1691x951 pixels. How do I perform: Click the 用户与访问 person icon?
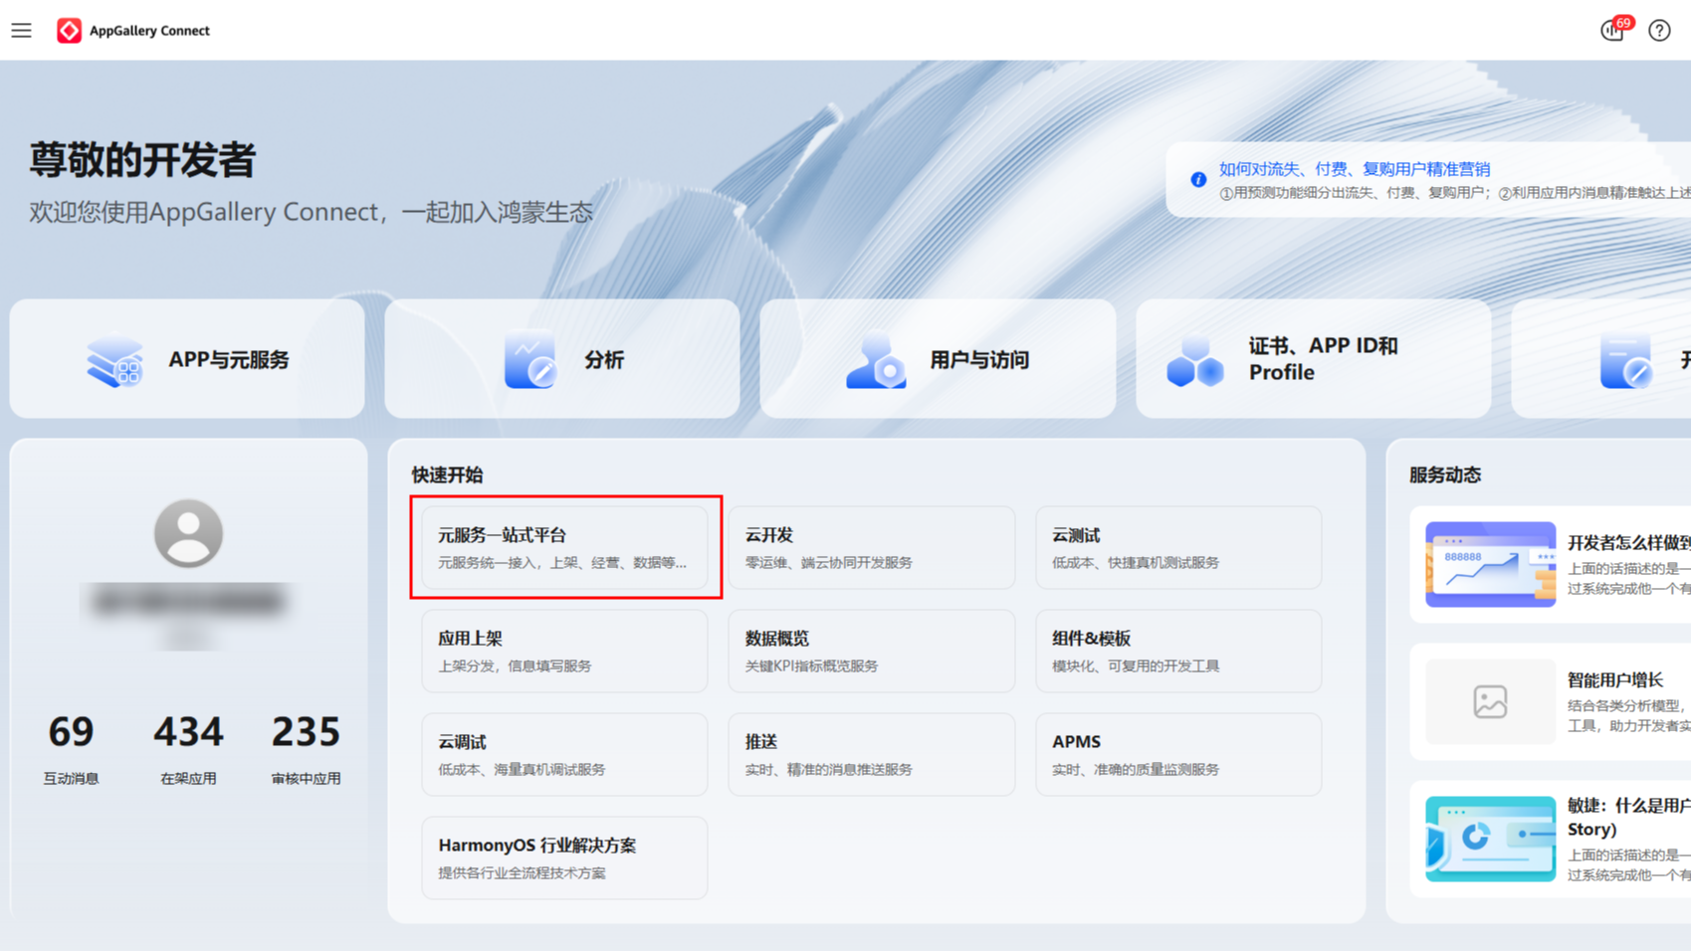pyautogui.click(x=876, y=360)
